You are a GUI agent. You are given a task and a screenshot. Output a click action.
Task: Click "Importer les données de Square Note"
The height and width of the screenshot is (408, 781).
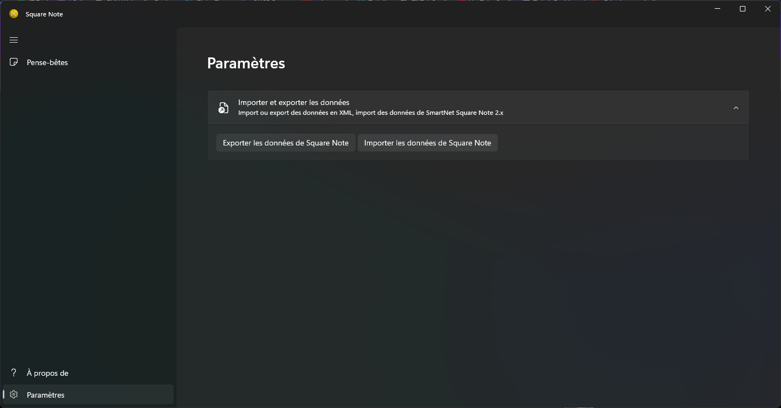tap(427, 143)
